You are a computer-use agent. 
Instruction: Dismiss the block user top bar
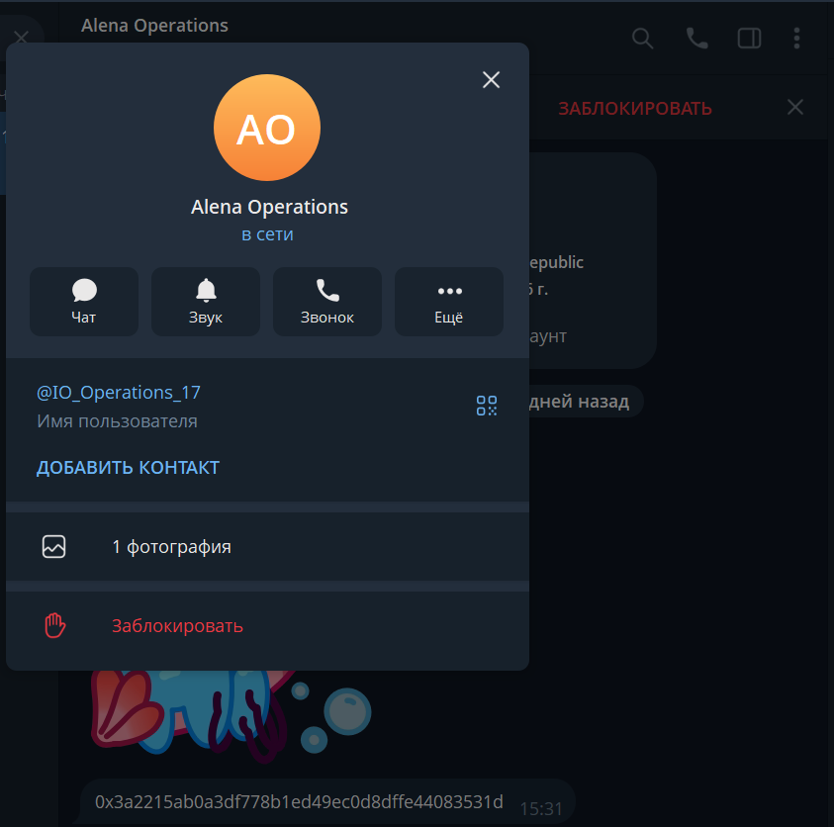click(795, 107)
